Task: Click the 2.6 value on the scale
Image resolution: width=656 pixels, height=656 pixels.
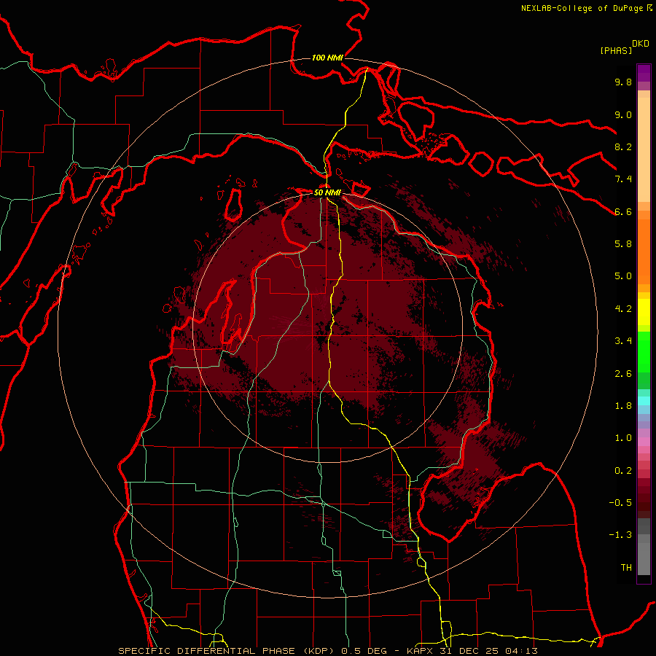Action: [623, 374]
